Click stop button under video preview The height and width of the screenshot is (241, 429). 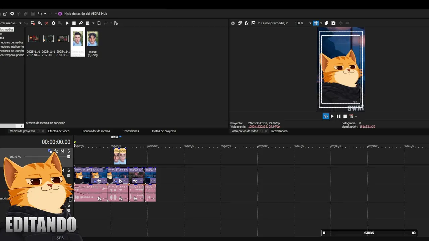[345, 116]
